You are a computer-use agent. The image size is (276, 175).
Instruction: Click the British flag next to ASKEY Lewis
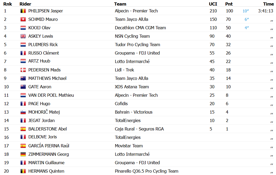click(x=23, y=36)
